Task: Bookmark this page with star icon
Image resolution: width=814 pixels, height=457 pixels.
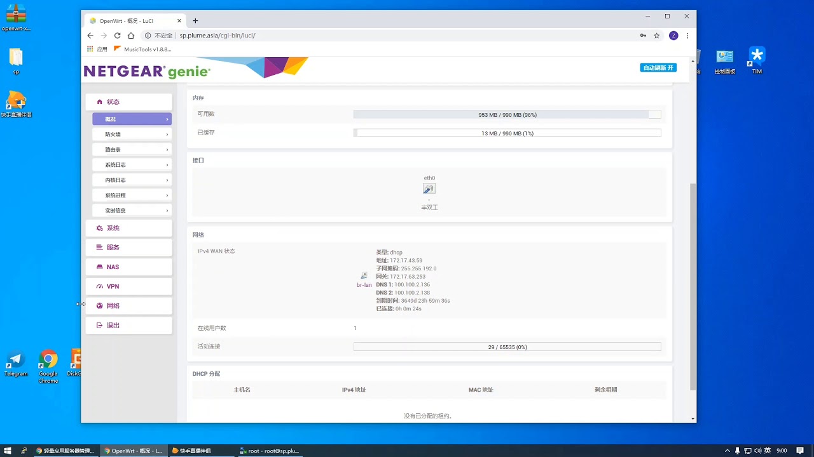Action: [x=657, y=36]
